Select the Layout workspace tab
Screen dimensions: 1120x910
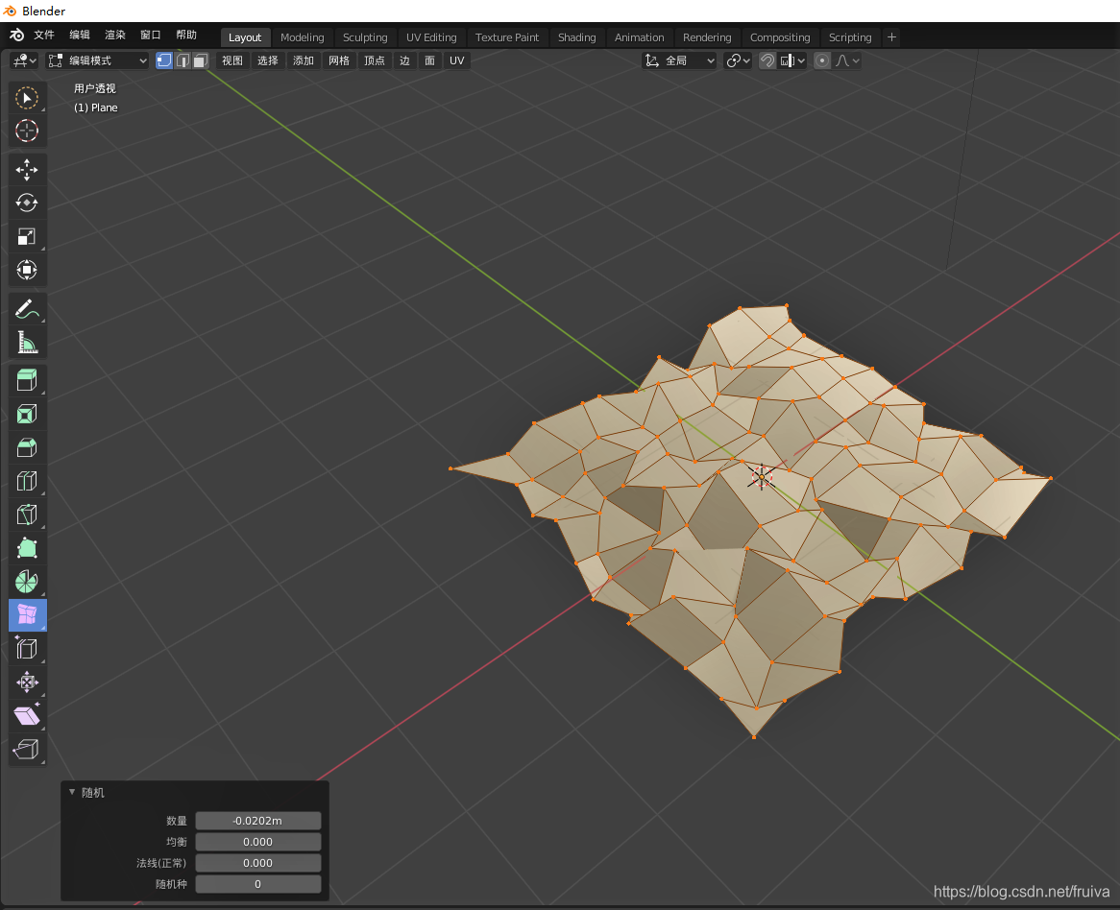[x=245, y=37]
